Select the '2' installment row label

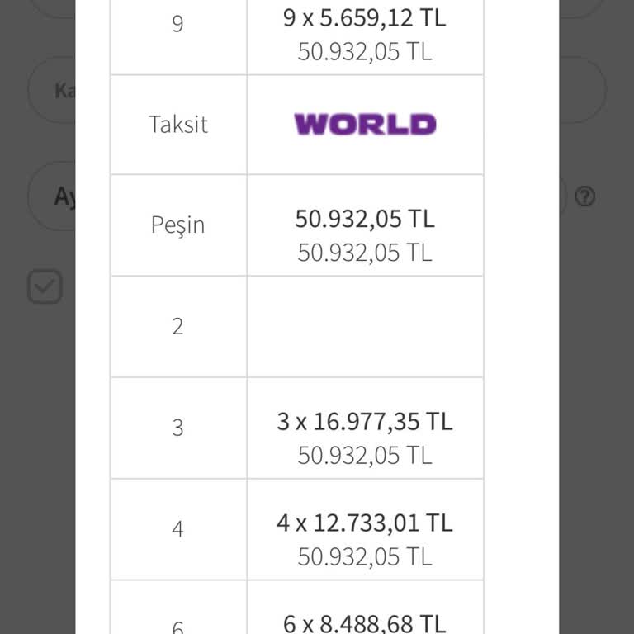click(x=178, y=327)
